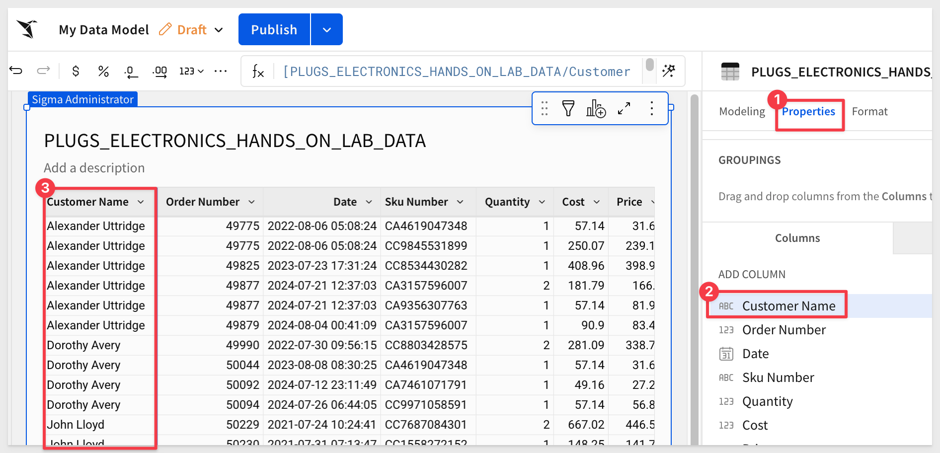This screenshot has width=940, height=453.
Task: Click ABC type icon for Customer Name
Action: (x=726, y=306)
